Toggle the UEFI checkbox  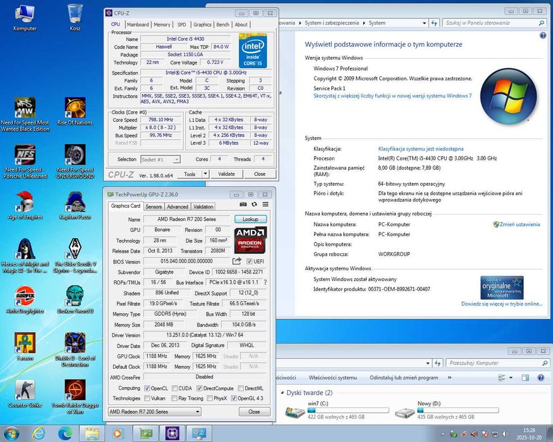pyautogui.click(x=250, y=261)
